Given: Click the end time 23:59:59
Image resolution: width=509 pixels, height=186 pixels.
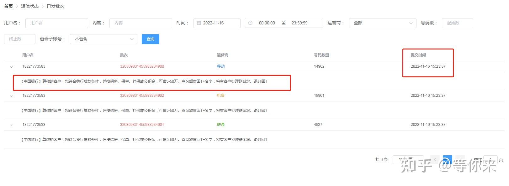Looking at the screenshot, I should point(300,23).
